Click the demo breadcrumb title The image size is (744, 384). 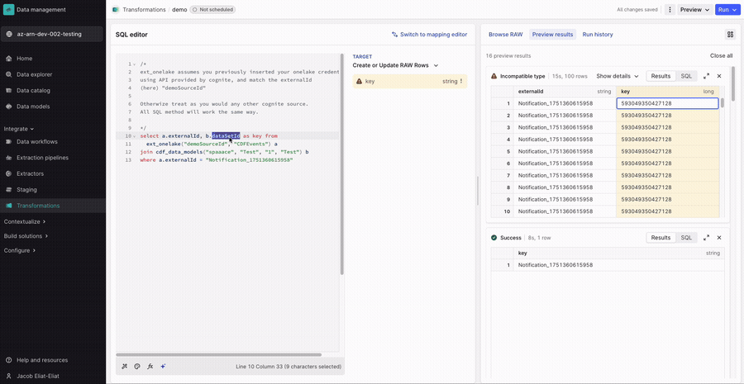tap(179, 9)
